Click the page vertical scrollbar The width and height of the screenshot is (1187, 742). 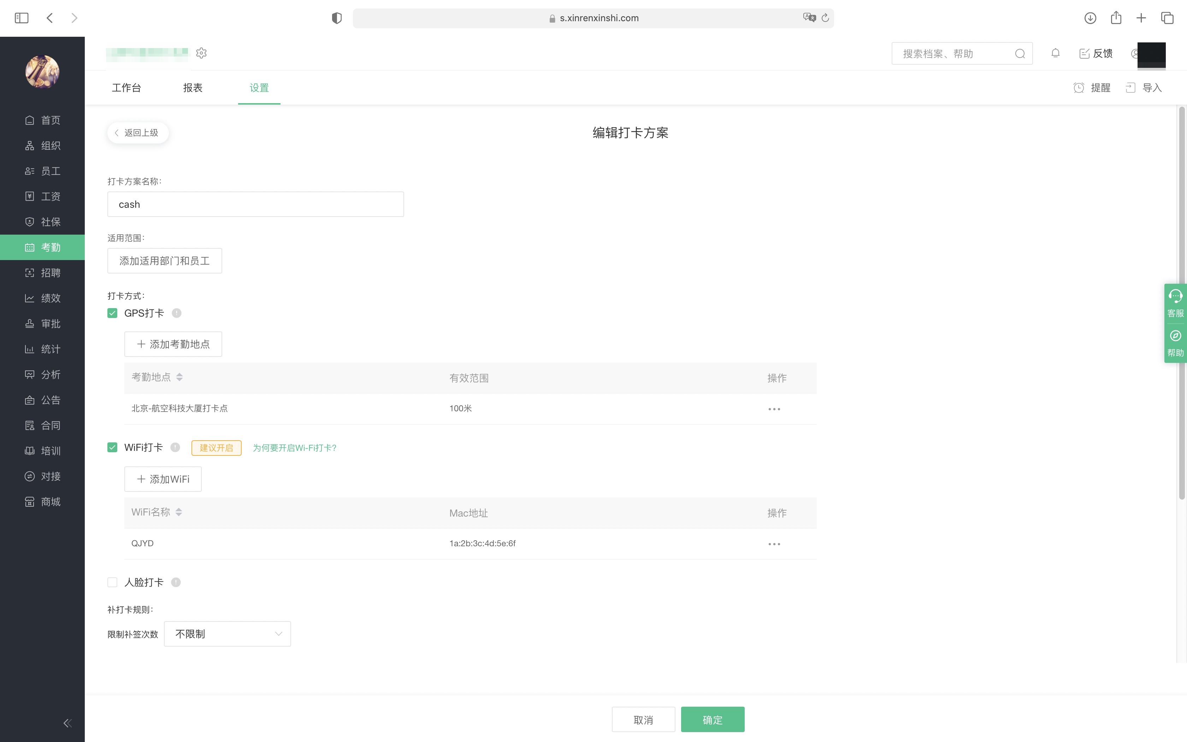tap(1182, 303)
